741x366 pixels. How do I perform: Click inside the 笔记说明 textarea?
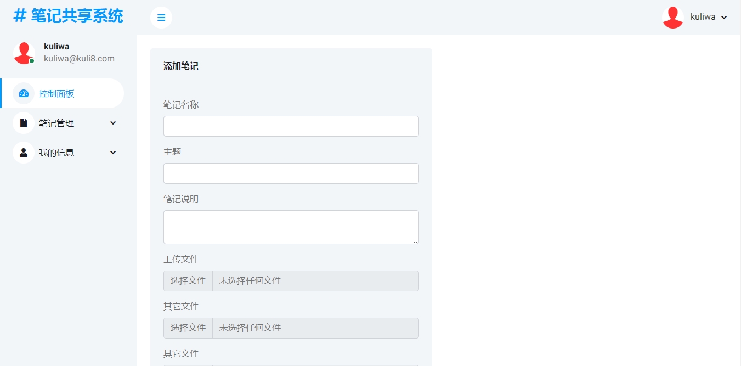[x=291, y=227]
